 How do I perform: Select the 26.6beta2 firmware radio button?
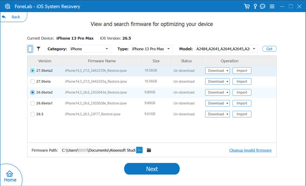33,92
